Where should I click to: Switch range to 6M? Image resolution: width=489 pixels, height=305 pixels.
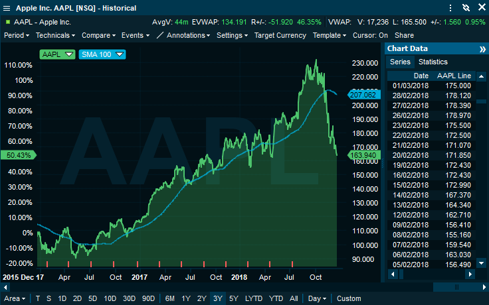coord(170,298)
